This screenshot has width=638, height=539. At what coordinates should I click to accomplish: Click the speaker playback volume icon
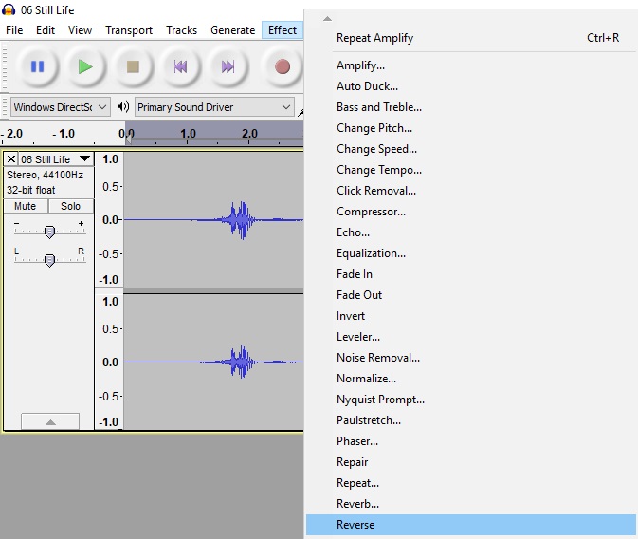click(123, 107)
